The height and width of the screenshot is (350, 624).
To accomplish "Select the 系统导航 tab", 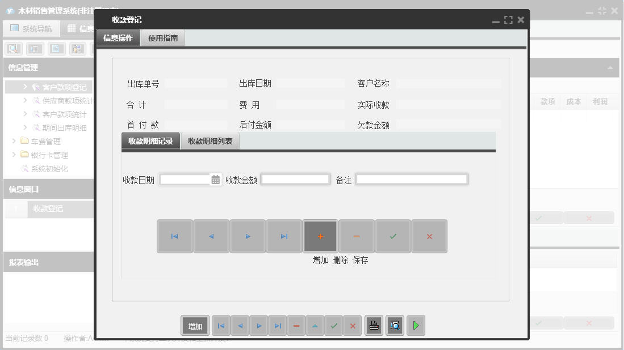I will click(x=31, y=28).
